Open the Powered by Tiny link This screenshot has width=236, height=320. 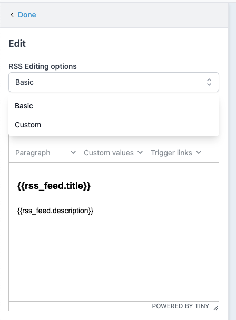click(180, 306)
